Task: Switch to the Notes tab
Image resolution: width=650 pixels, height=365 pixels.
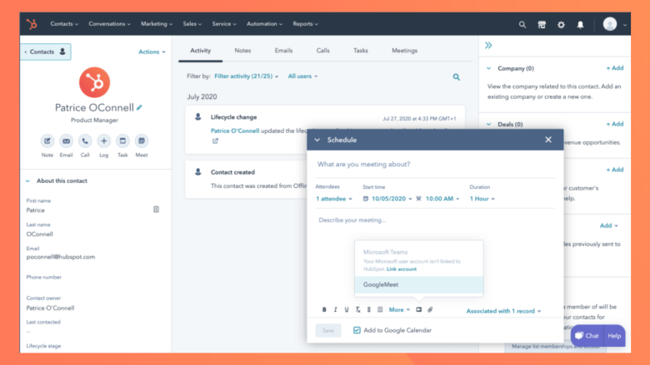Action: pyautogui.click(x=242, y=51)
